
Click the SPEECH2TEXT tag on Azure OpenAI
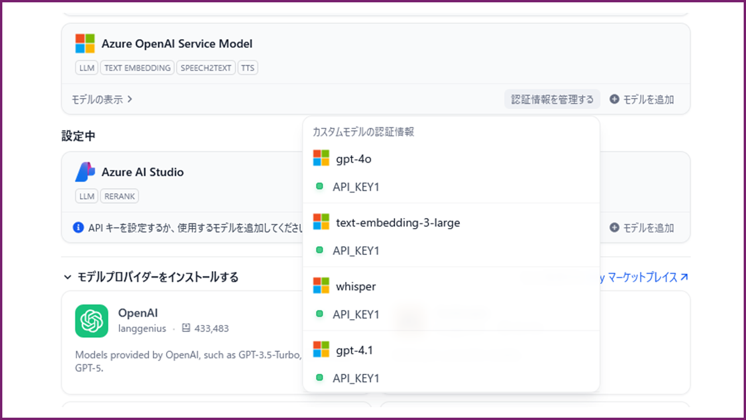pyautogui.click(x=206, y=68)
